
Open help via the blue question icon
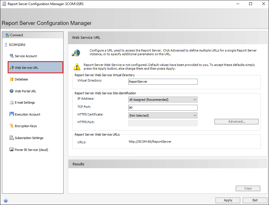(x=6, y=201)
